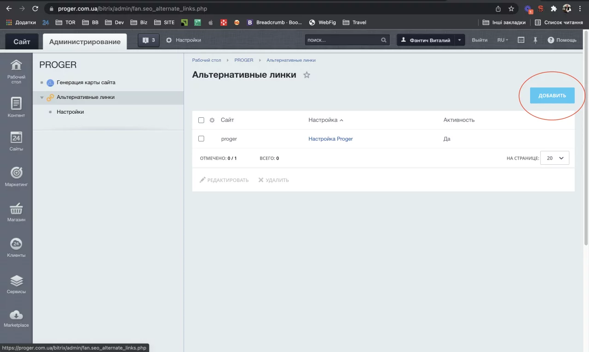Screen dimensions: 589x352
Task: Click the ДОБАВИТЬ button
Action: pyautogui.click(x=552, y=95)
